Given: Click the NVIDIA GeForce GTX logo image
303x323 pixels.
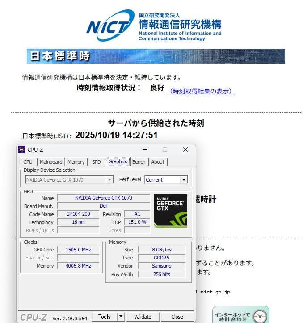Looking at the screenshot, I should 170,211.
